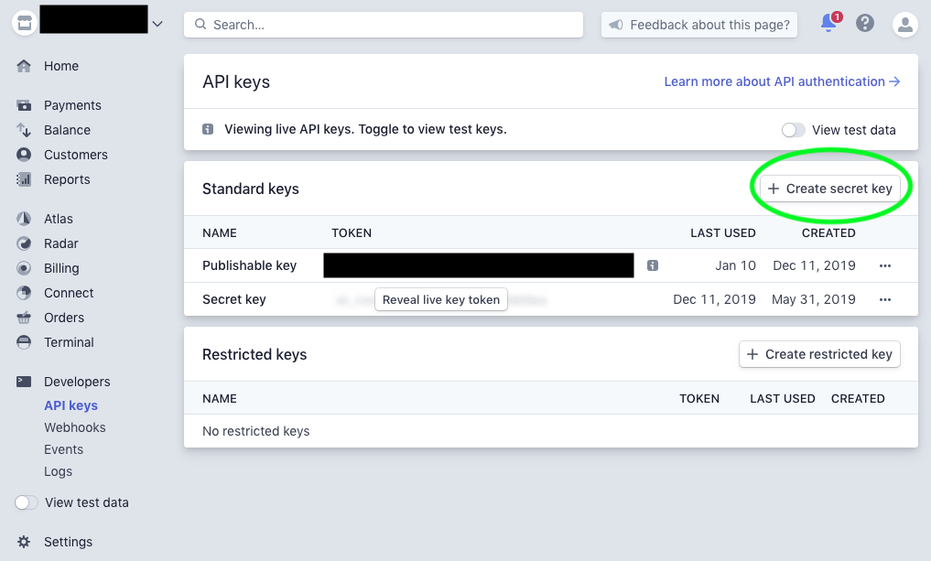The width and height of the screenshot is (931, 561).
Task: Open the Secret key actions menu
Action: coord(886,299)
